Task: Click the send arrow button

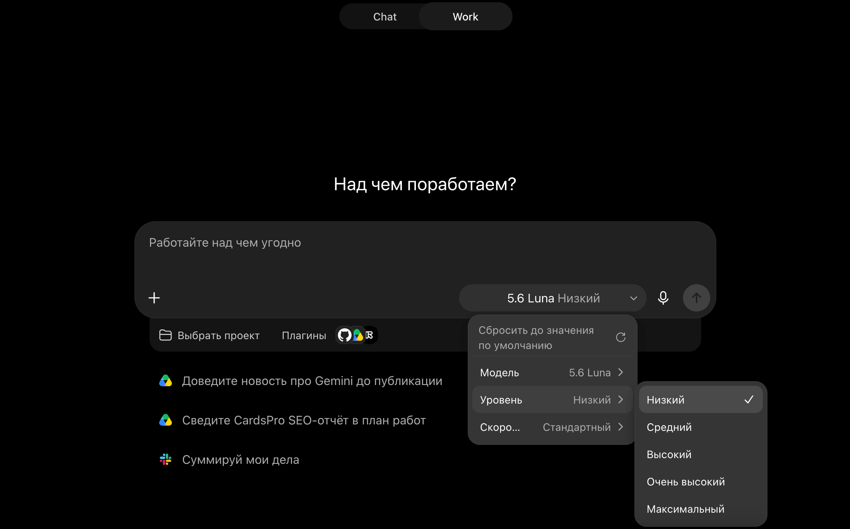Action: point(696,298)
